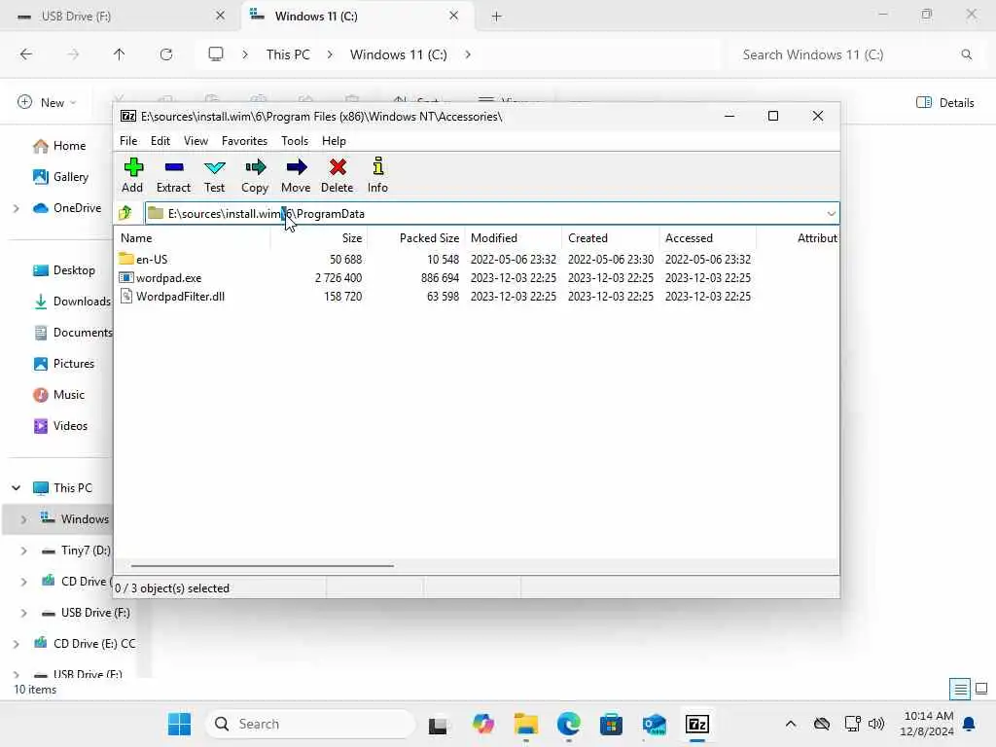This screenshot has width=996, height=747.
Task: Click the Add button in 7-Zip toolbar
Action: (x=132, y=175)
